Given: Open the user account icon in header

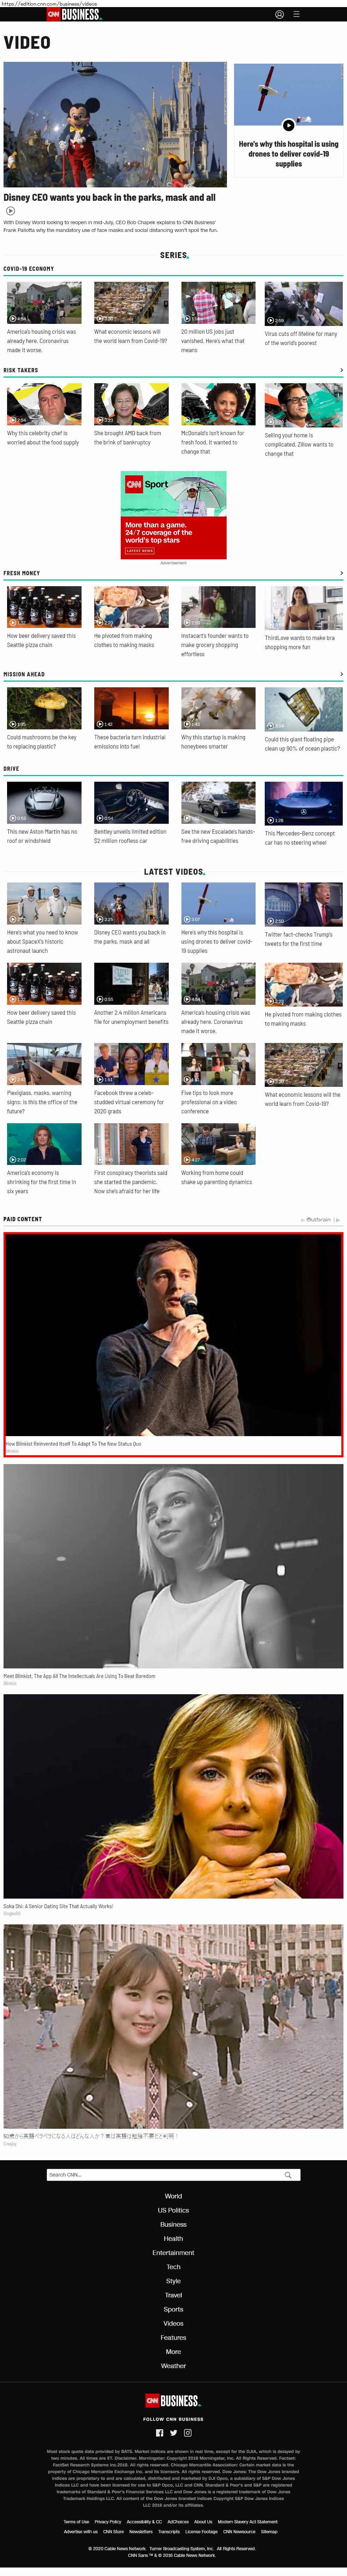Looking at the screenshot, I should pos(279,14).
